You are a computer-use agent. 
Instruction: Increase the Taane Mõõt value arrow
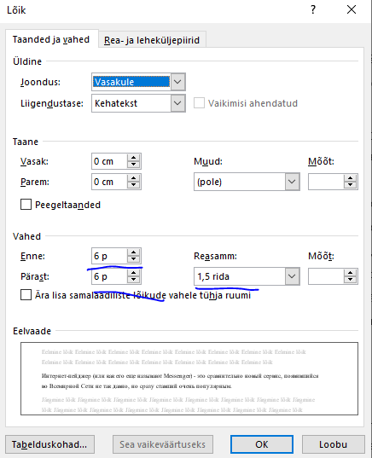[x=350, y=178]
